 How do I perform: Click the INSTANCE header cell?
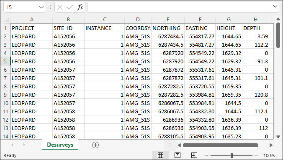[105, 28]
